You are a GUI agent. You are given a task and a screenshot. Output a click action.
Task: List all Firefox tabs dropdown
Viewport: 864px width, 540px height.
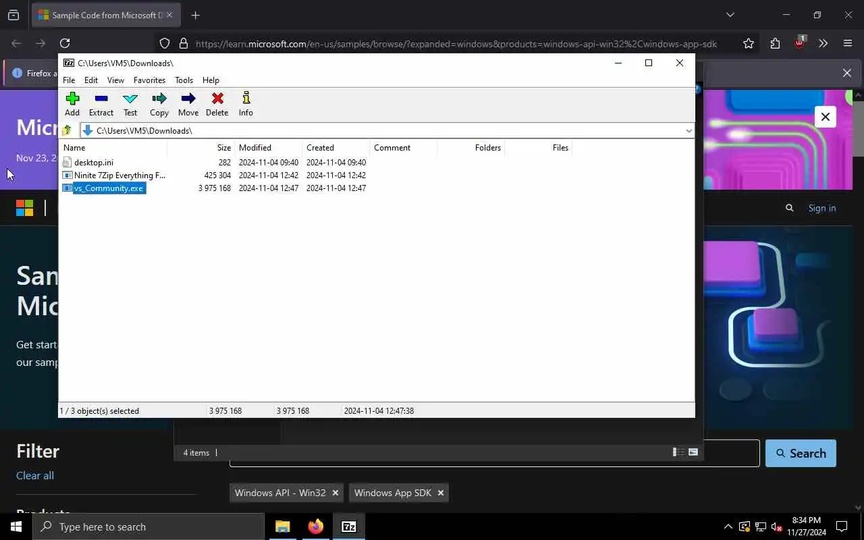coord(730,15)
